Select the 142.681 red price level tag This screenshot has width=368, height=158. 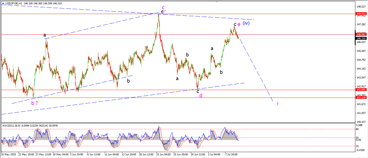[x=361, y=90]
